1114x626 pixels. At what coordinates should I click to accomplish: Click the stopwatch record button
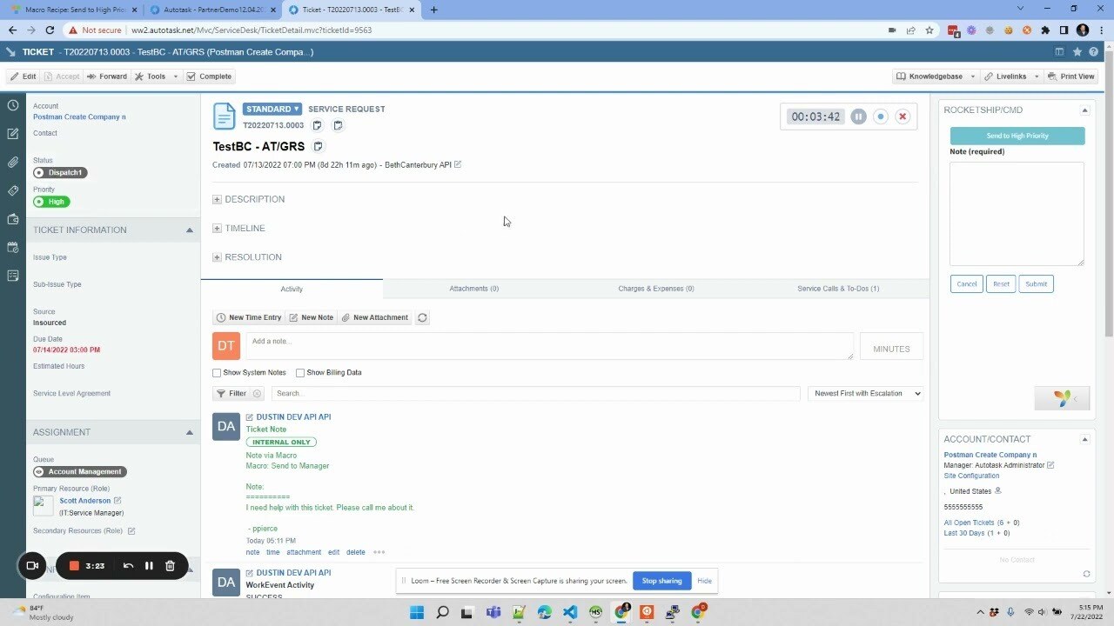[881, 117]
